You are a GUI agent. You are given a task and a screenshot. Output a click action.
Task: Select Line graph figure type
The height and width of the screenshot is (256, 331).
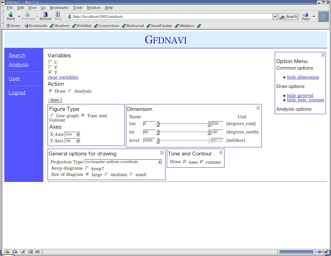(x=52, y=115)
